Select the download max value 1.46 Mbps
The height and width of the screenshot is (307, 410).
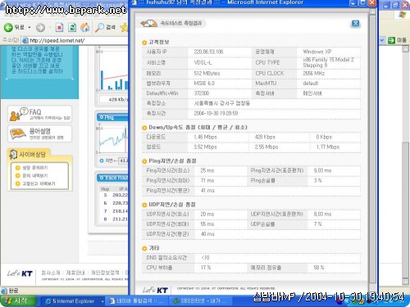point(205,137)
